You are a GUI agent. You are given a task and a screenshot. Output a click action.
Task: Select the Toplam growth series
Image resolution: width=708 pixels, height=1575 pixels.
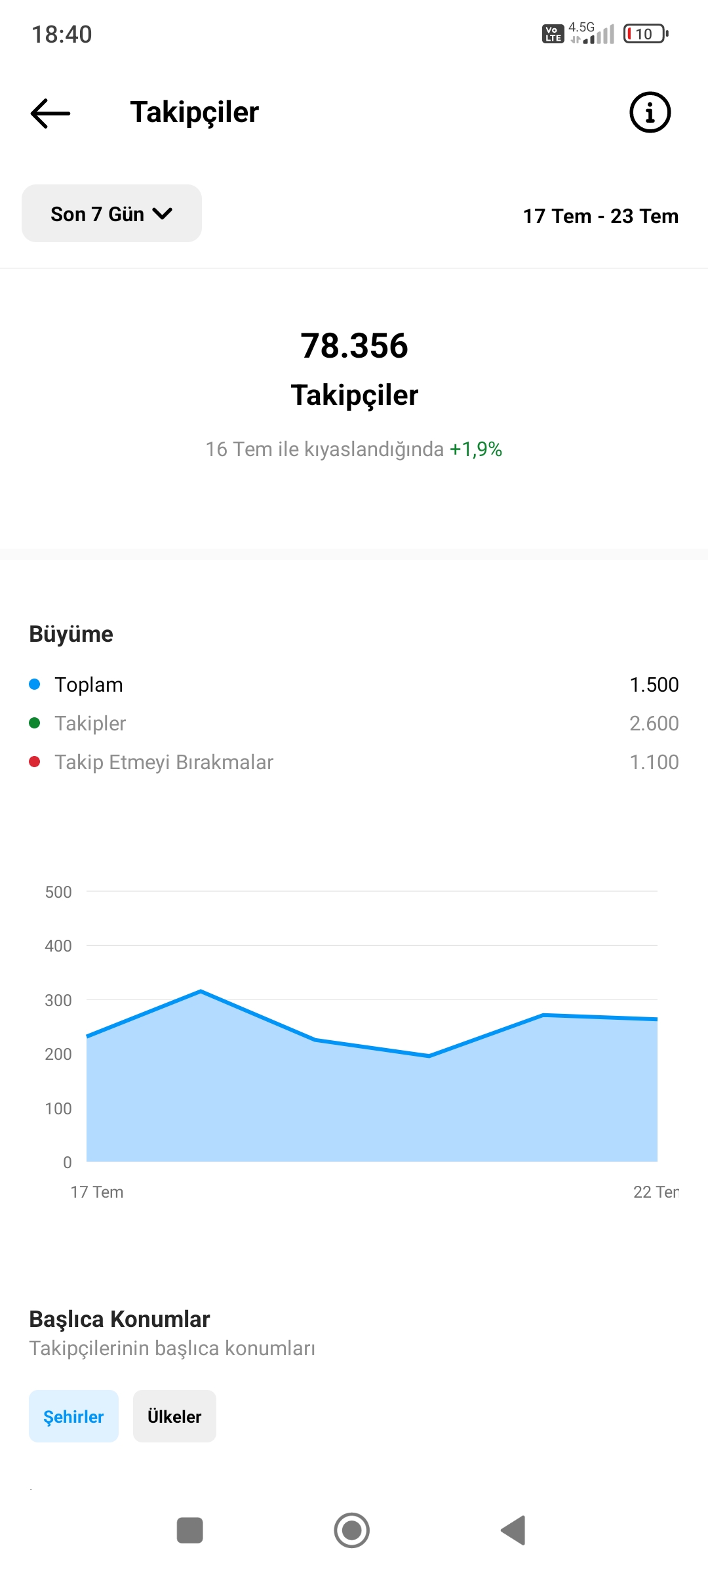pyautogui.click(x=354, y=684)
